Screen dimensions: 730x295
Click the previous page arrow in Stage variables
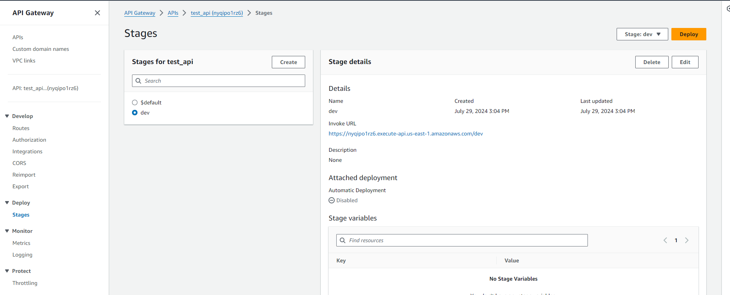pos(665,240)
